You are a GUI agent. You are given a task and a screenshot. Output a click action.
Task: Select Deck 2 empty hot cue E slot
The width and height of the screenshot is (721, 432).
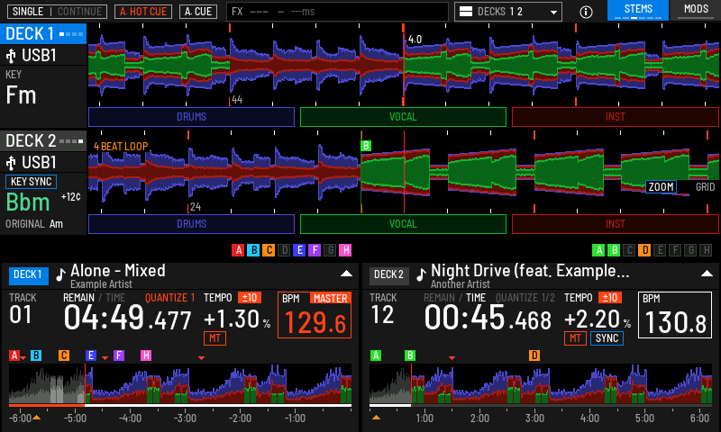coord(660,250)
